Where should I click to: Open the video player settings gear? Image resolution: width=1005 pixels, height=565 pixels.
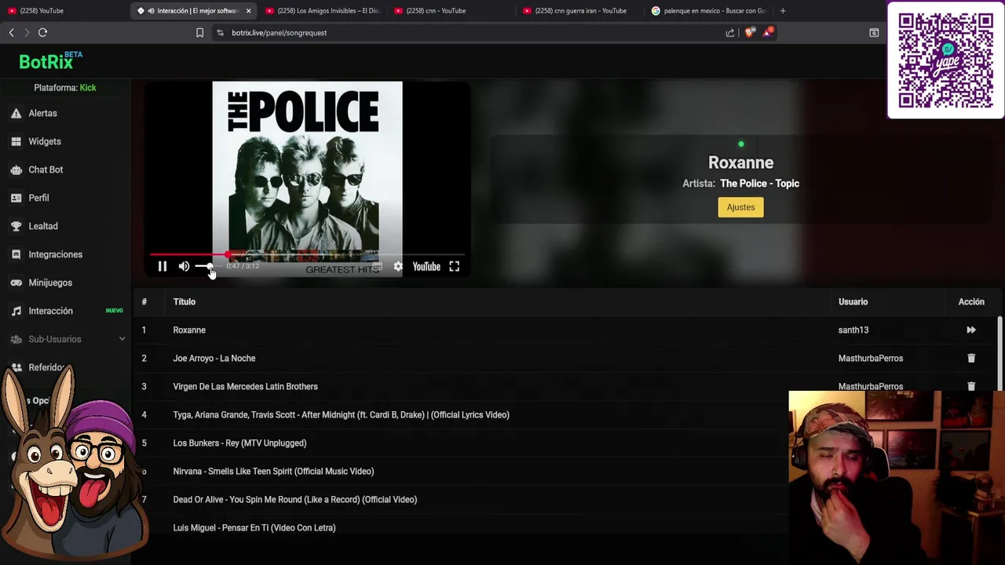pos(398,267)
